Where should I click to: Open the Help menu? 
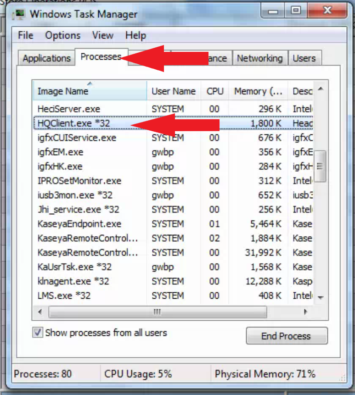135,35
